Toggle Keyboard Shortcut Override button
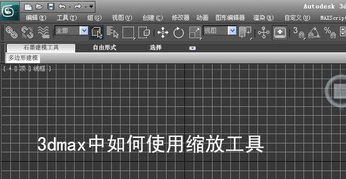Image resolution: width=346 pixels, height=179 pixels. [280, 33]
